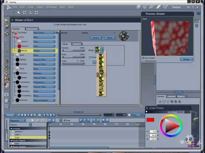Screen dimensions: 205x153
Task: Click the Intensity slider track
Action: (x=73, y=51)
